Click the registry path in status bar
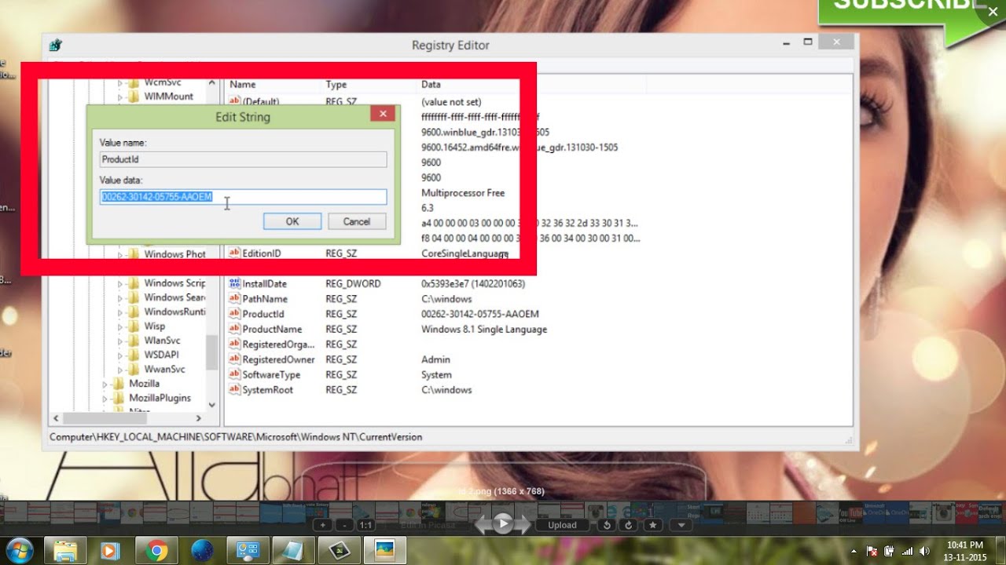This screenshot has height=565, width=1006. (236, 437)
